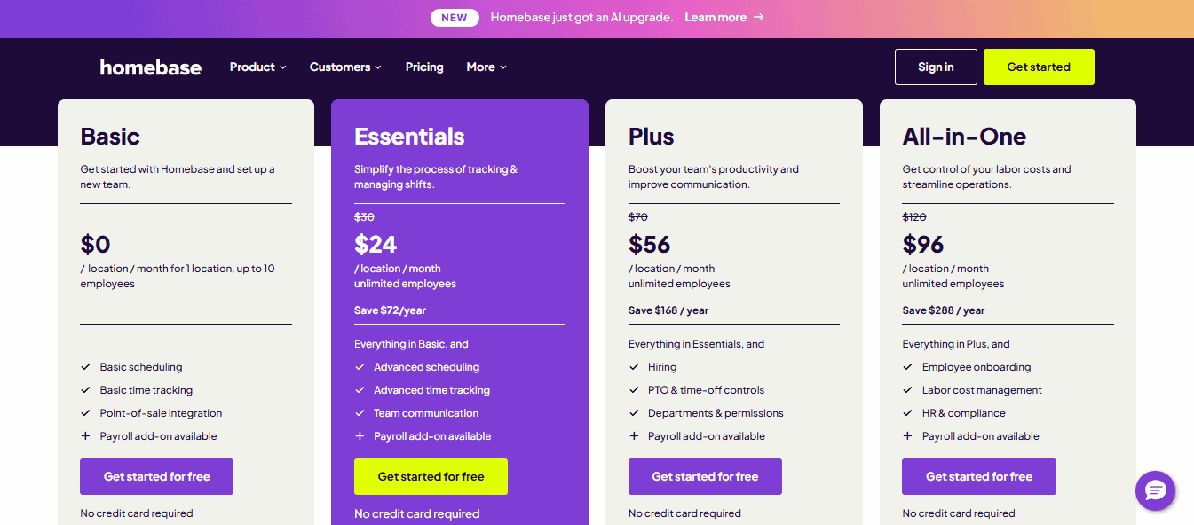
Task: Open the More dropdown menu
Action: pos(486,67)
